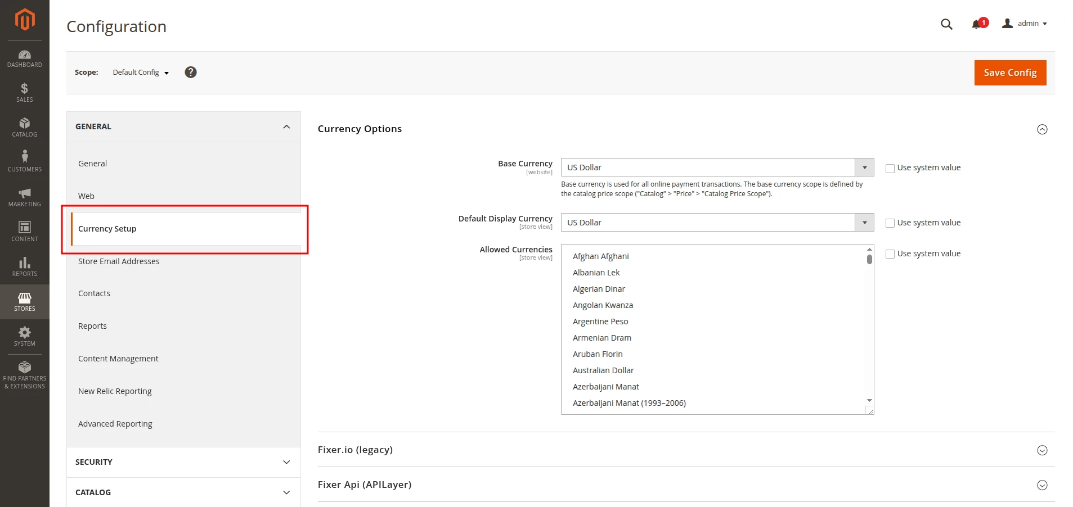1073x507 pixels.
Task: Click the scope help question mark icon
Action: click(x=191, y=72)
